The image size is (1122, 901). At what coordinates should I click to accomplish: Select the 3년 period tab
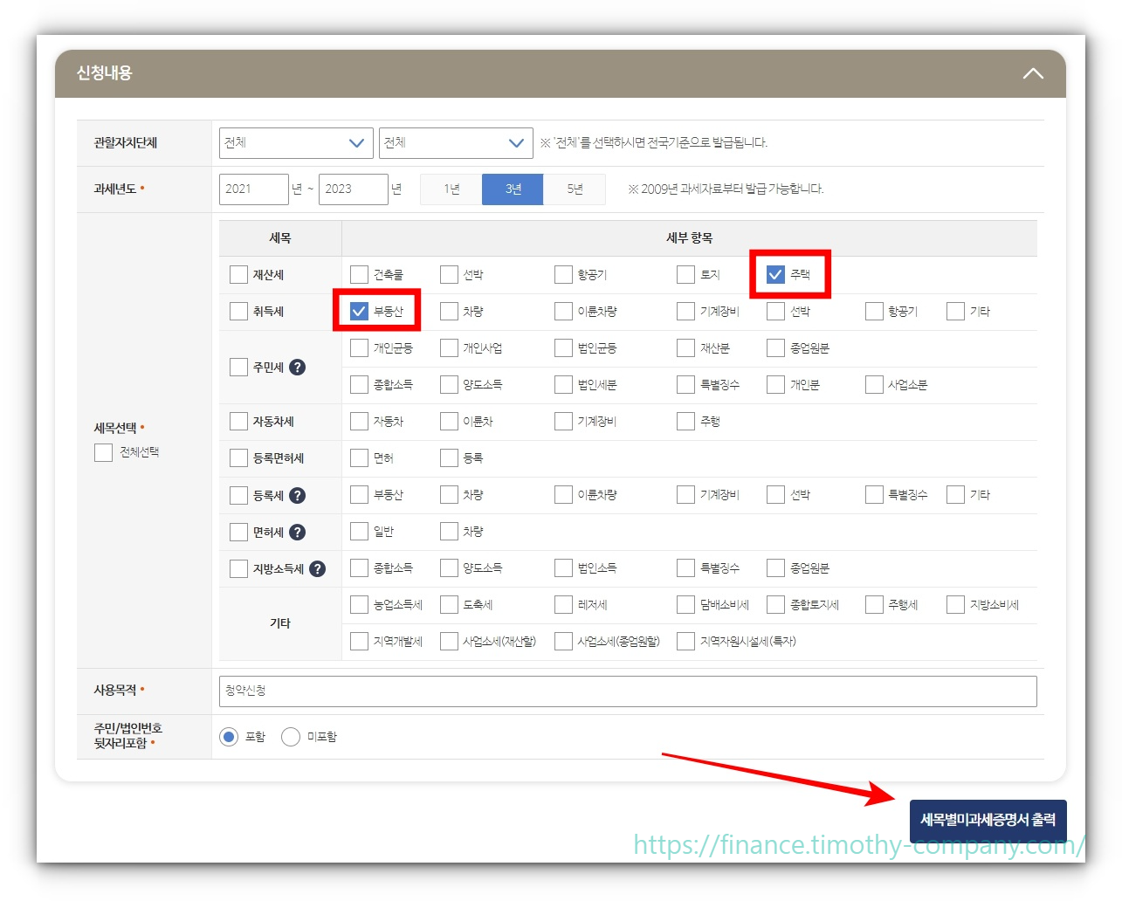click(513, 189)
